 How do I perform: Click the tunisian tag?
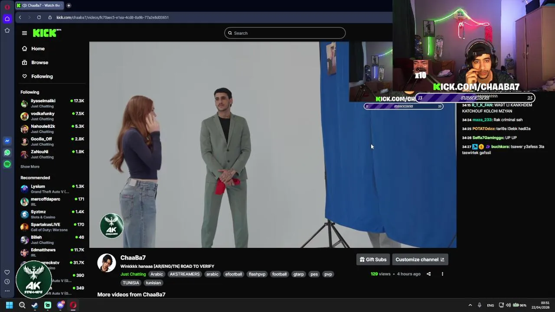pyautogui.click(x=153, y=283)
